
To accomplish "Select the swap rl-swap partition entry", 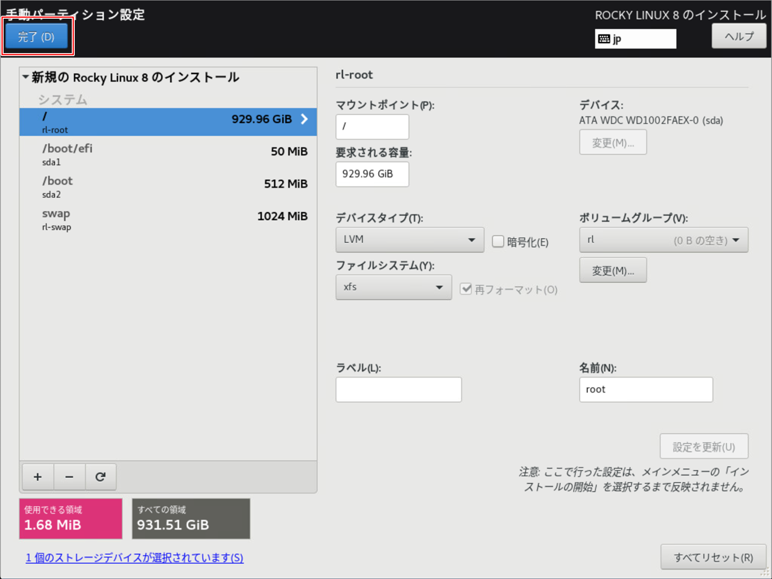I will coord(168,220).
